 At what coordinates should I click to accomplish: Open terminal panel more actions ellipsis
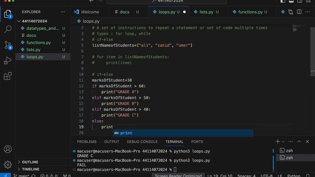point(290,142)
